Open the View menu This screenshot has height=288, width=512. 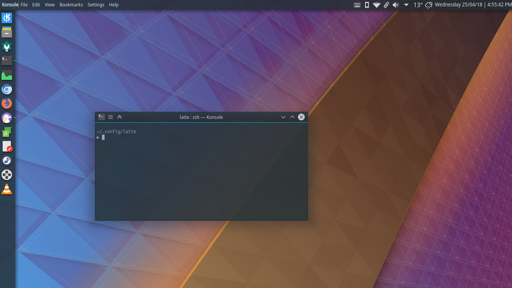coord(49,5)
